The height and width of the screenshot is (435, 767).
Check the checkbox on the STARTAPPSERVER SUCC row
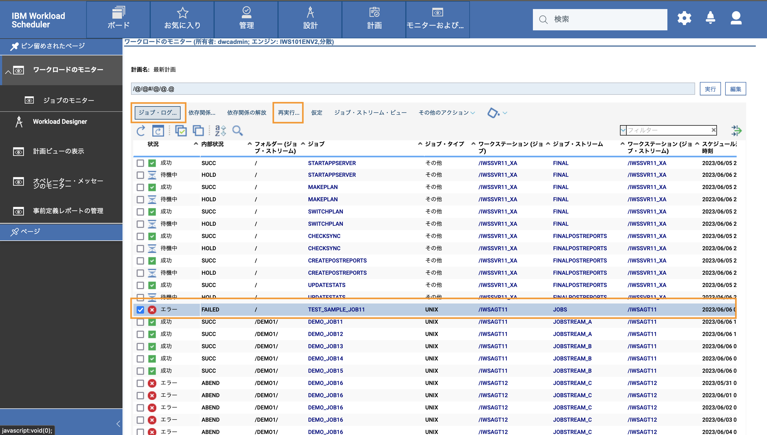point(140,163)
